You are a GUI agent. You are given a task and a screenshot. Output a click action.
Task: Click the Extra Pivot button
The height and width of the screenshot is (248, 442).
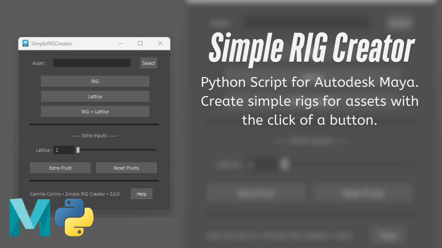tap(60, 168)
